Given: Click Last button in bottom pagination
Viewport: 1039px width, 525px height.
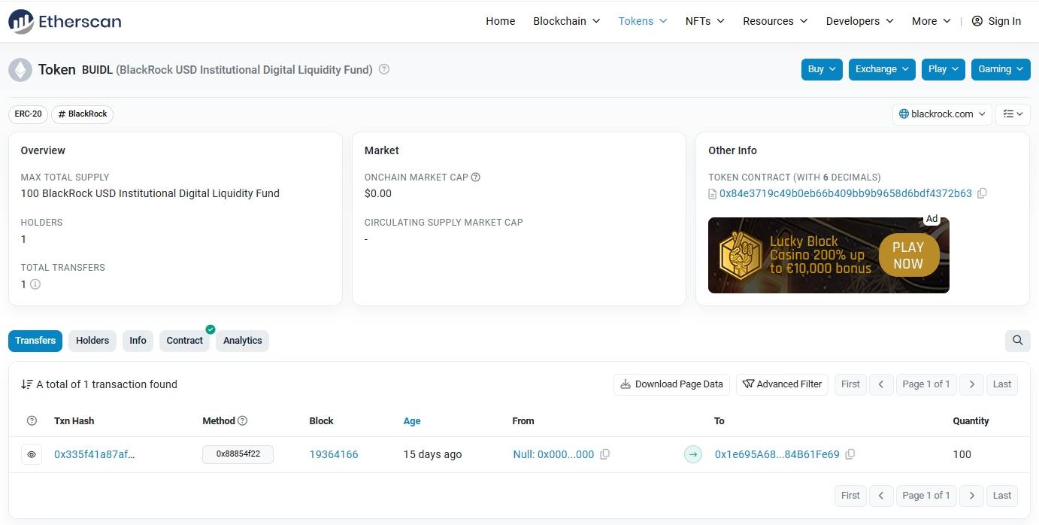Looking at the screenshot, I should coord(1002,496).
